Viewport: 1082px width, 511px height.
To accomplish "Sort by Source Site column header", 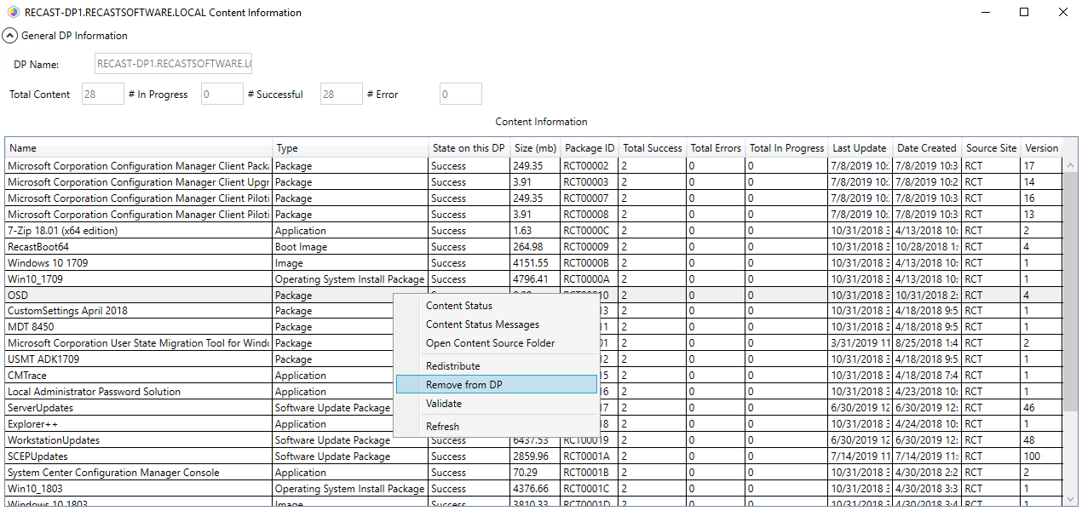I will click(x=992, y=148).
